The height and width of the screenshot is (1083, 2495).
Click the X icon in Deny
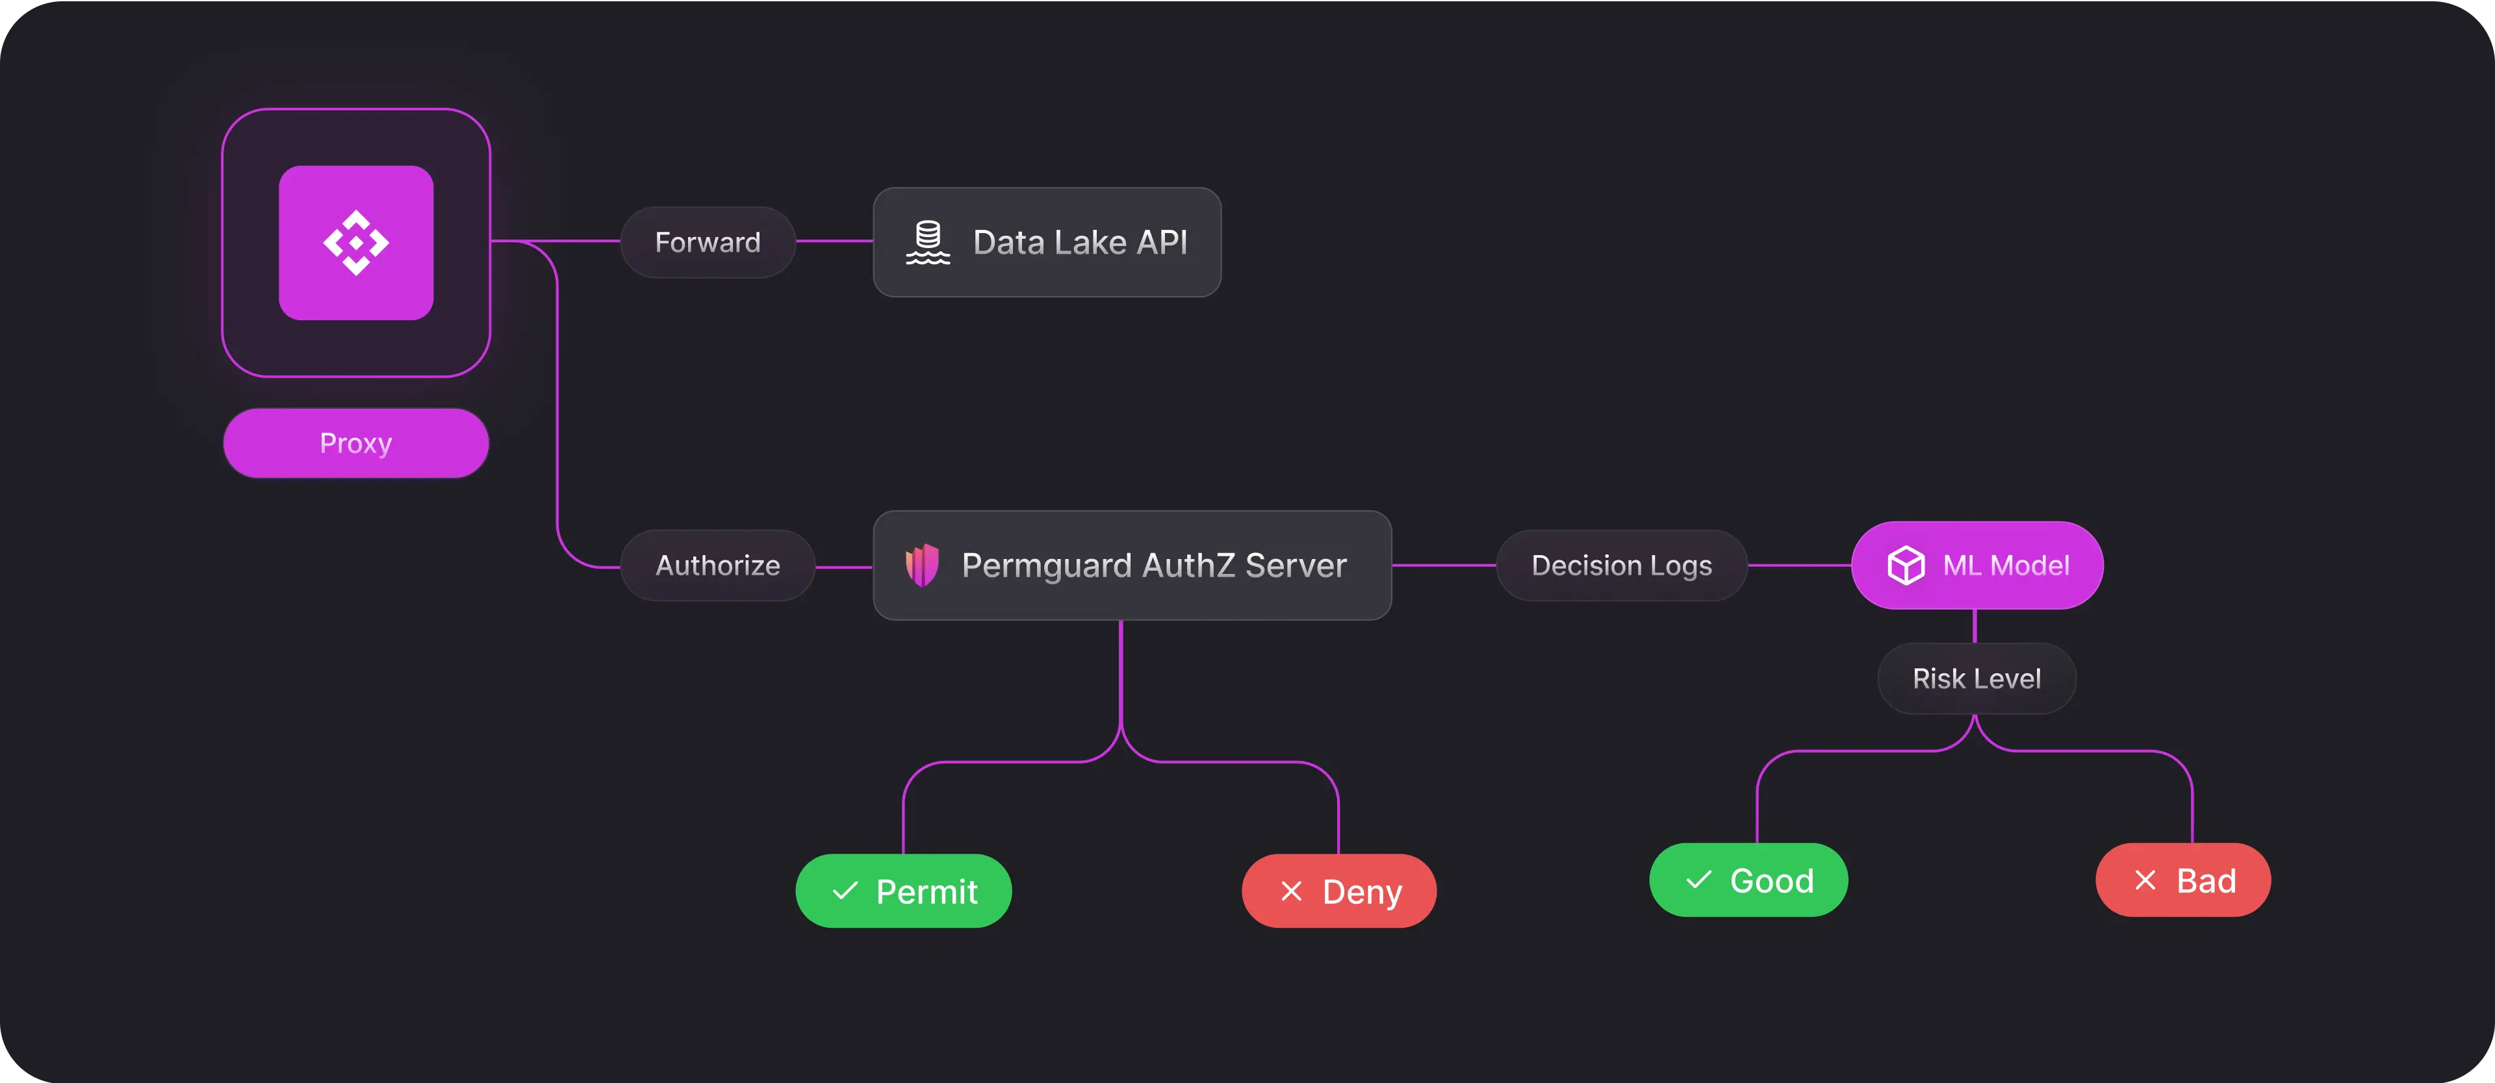click(x=1291, y=891)
